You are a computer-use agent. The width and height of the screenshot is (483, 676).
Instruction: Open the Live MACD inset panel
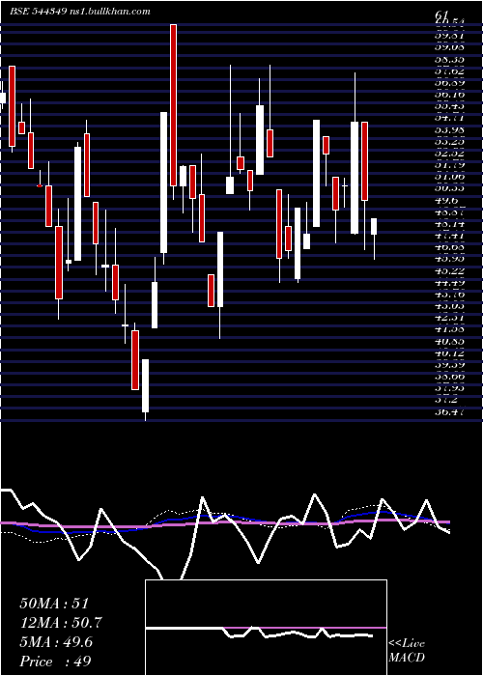tap(266, 628)
